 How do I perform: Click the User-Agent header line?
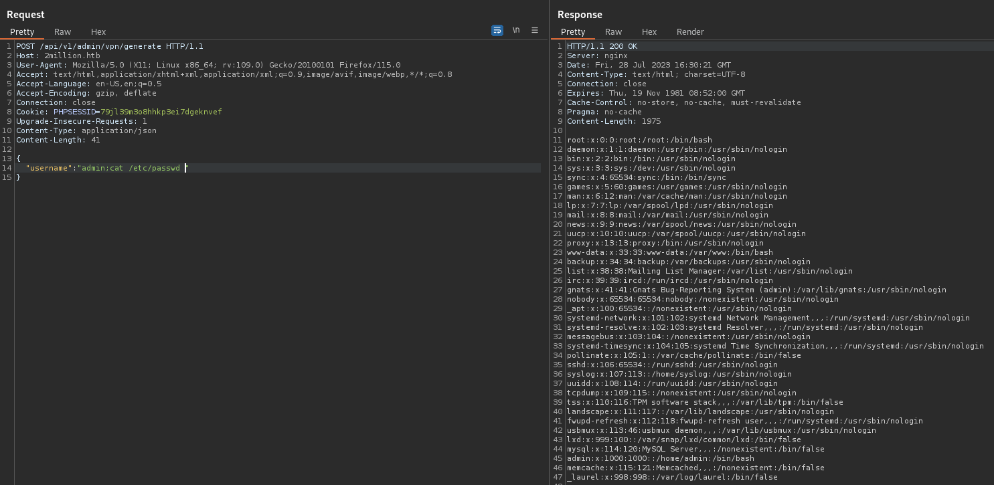click(208, 65)
